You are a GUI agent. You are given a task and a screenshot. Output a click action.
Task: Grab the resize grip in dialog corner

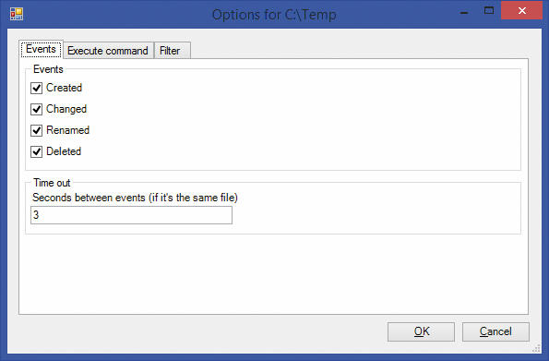pos(537,348)
